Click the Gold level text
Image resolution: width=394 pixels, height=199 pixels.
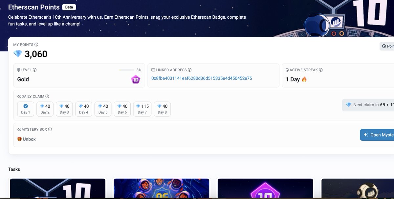pos(23,79)
